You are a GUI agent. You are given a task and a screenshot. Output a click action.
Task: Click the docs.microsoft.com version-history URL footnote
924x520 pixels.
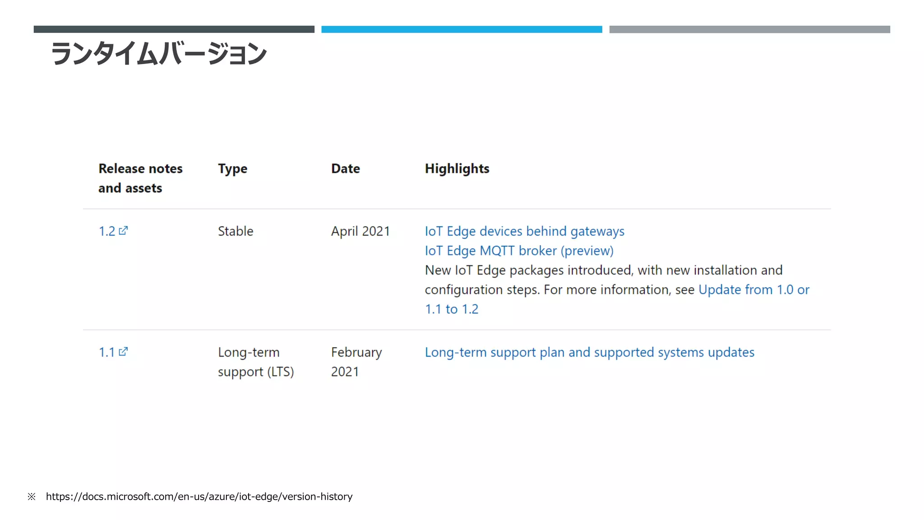click(x=199, y=497)
